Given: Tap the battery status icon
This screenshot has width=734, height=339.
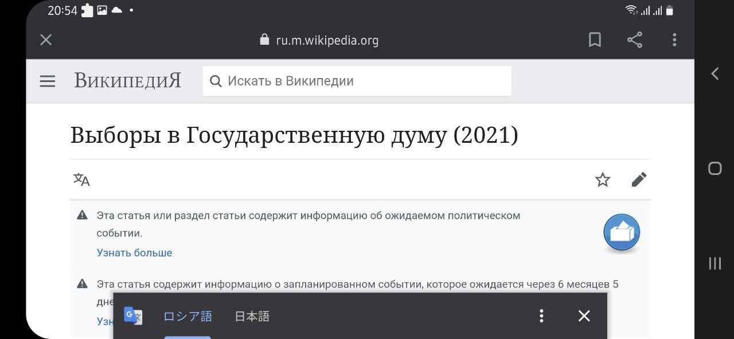Looking at the screenshot, I should pos(669,10).
